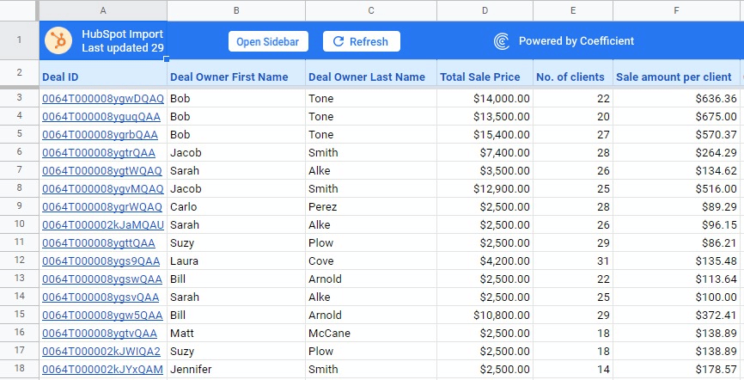Click the Coefficient logo icon
Screen dimensions: 744x380
click(502, 41)
